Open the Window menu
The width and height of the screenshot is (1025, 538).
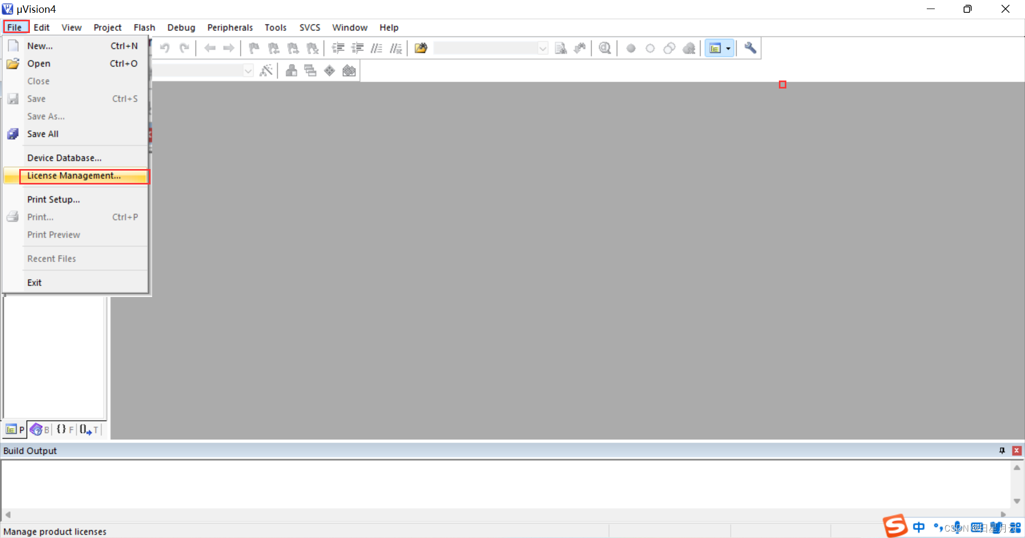click(350, 27)
